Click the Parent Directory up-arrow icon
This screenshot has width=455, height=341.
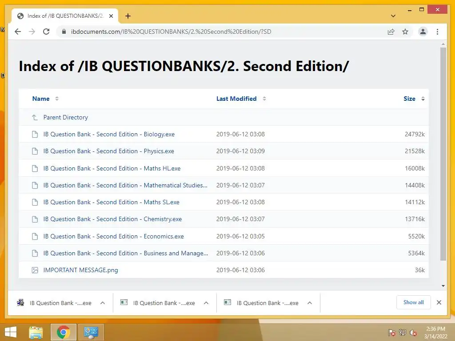pyautogui.click(x=35, y=117)
